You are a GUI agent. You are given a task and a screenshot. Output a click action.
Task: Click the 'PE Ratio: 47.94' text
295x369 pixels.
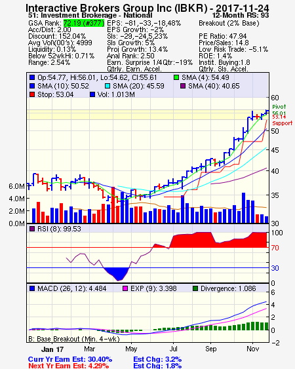click(x=223, y=36)
